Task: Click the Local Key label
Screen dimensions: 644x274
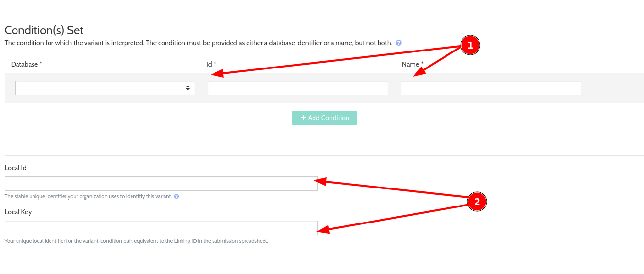Action: (x=18, y=212)
